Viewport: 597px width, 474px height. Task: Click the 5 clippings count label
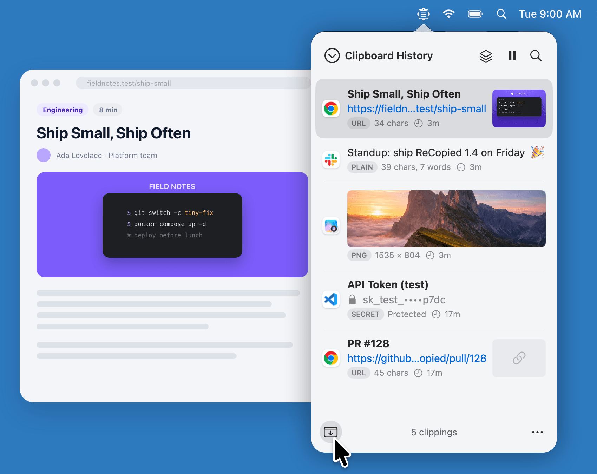pos(434,432)
